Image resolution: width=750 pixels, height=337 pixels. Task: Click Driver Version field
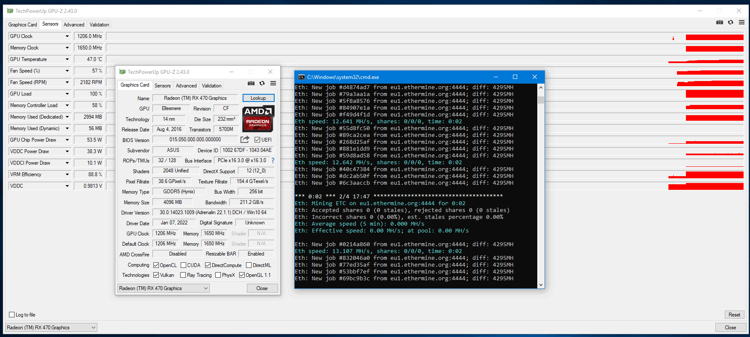coord(213,212)
